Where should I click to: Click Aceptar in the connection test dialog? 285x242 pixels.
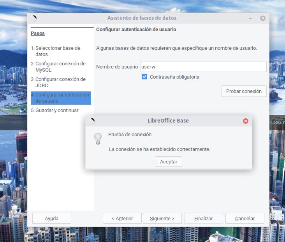(x=169, y=161)
